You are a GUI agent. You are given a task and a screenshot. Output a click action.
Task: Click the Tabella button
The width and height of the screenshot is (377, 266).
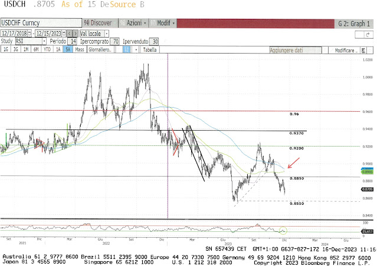149,49
